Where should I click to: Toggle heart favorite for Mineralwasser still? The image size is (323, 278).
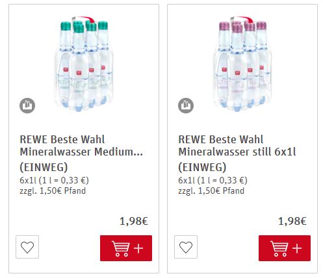(186, 247)
